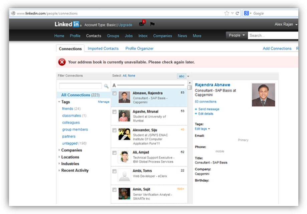This screenshot has height=214, width=307.
Task: Open the inbox mail icon with notification
Action: coord(142,23)
